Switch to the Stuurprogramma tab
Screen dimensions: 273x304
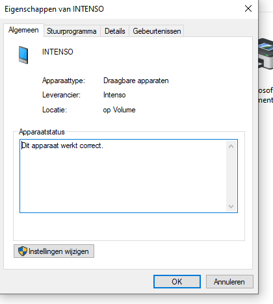tap(71, 31)
